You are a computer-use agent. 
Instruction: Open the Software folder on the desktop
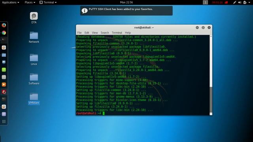coord(34,79)
